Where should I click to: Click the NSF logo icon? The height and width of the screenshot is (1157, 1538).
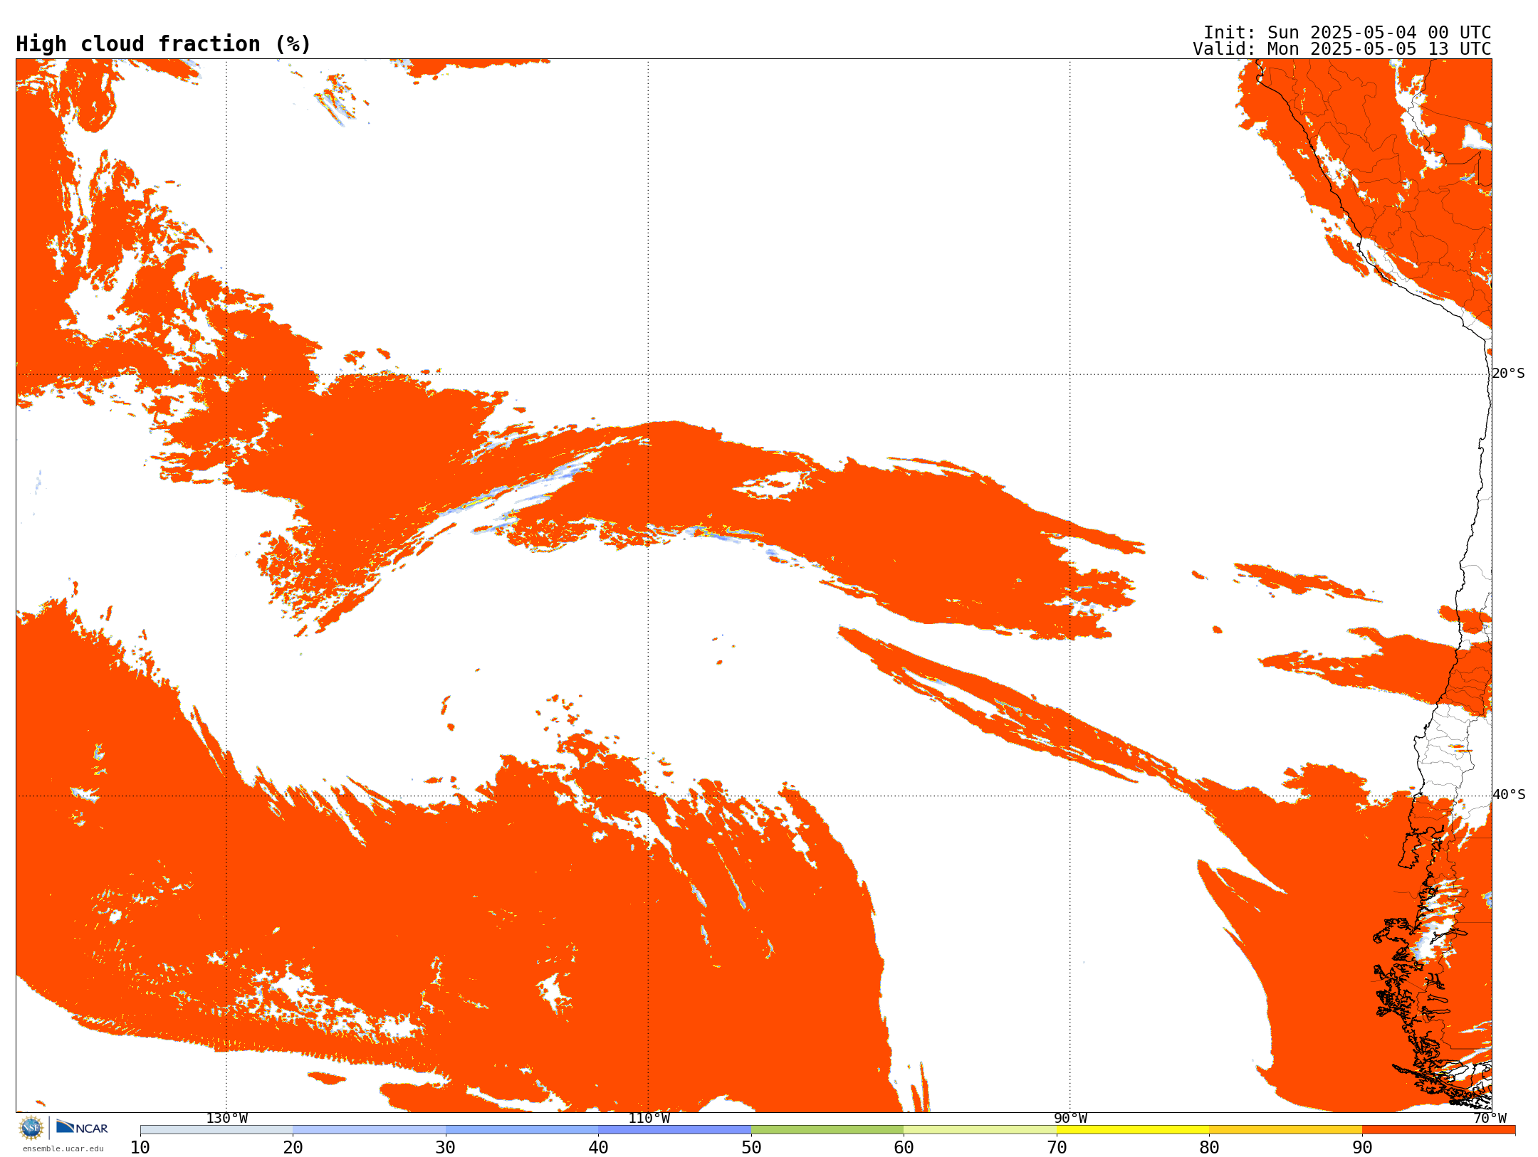(31, 1128)
